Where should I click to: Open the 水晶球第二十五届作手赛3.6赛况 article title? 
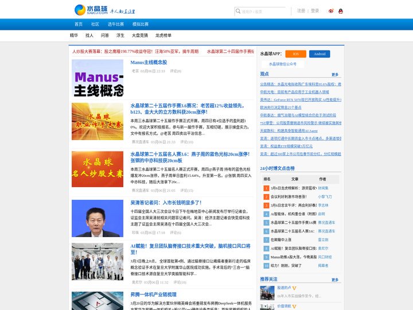coord(187,109)
